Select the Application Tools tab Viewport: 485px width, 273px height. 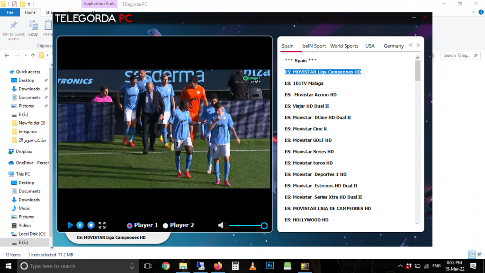pyautogui.click(x=99, y=4)
